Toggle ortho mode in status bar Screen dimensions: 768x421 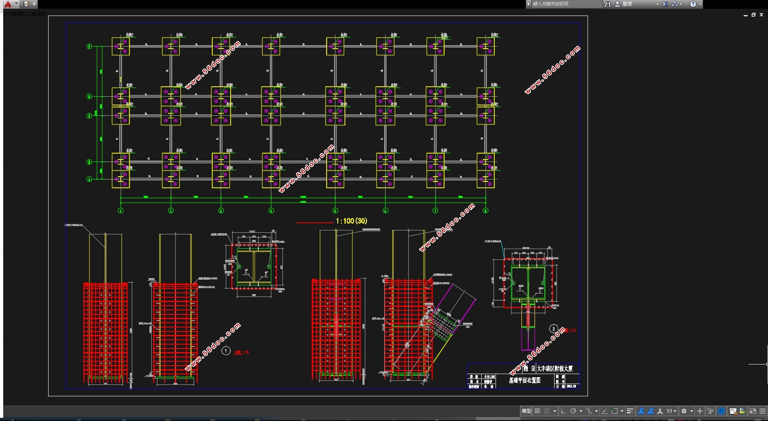point(563,411)
